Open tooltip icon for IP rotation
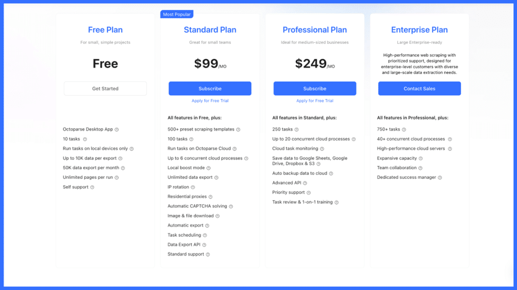Viewport: 517px width, 290px height. coord(193,187)
